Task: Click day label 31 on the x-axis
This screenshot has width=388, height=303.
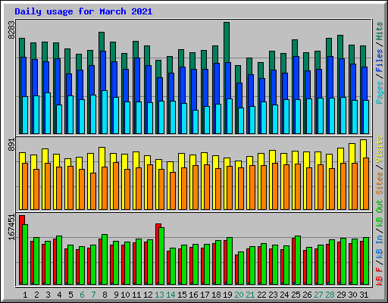Action: pos(364,295)
